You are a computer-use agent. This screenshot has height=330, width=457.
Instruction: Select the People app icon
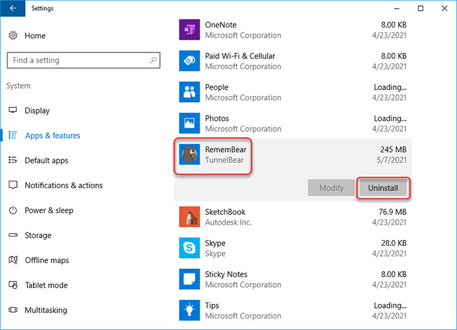click(190, 92)
